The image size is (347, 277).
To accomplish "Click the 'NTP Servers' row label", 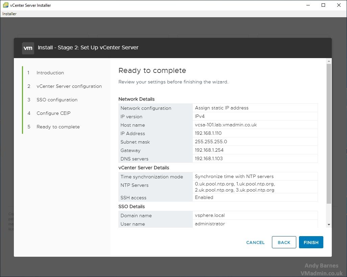I will tap(135, 185).
